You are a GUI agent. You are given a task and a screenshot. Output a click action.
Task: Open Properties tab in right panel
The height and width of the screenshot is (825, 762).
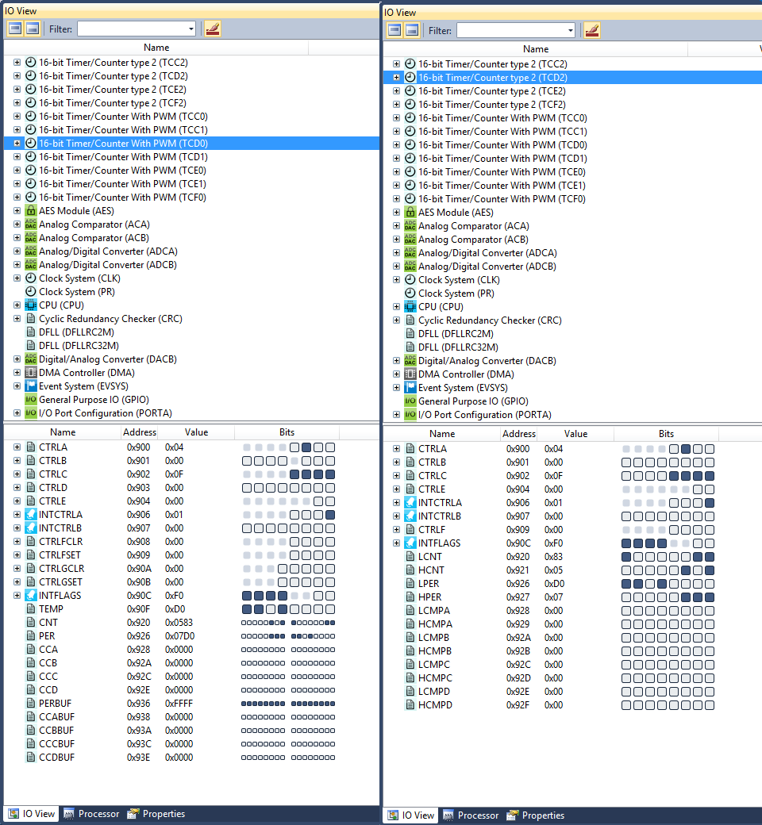[x=536, y=815]
